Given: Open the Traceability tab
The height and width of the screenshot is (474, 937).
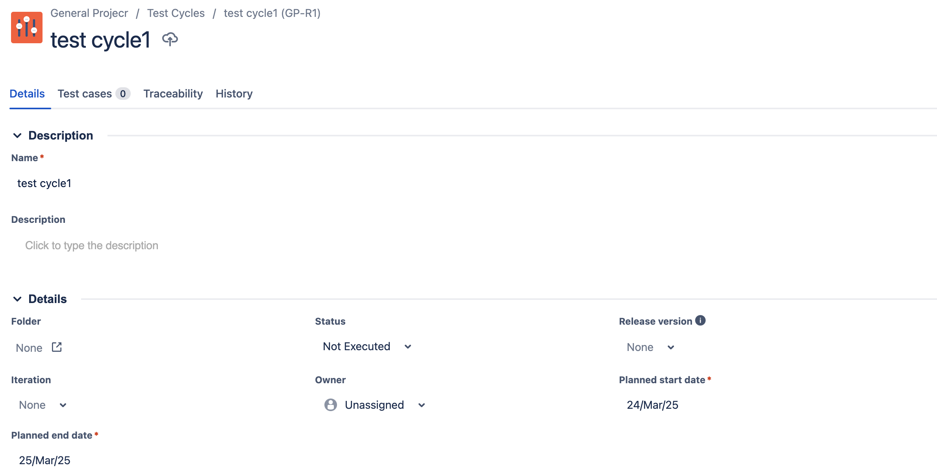Looking at the screenshot, I should [173, 94].
